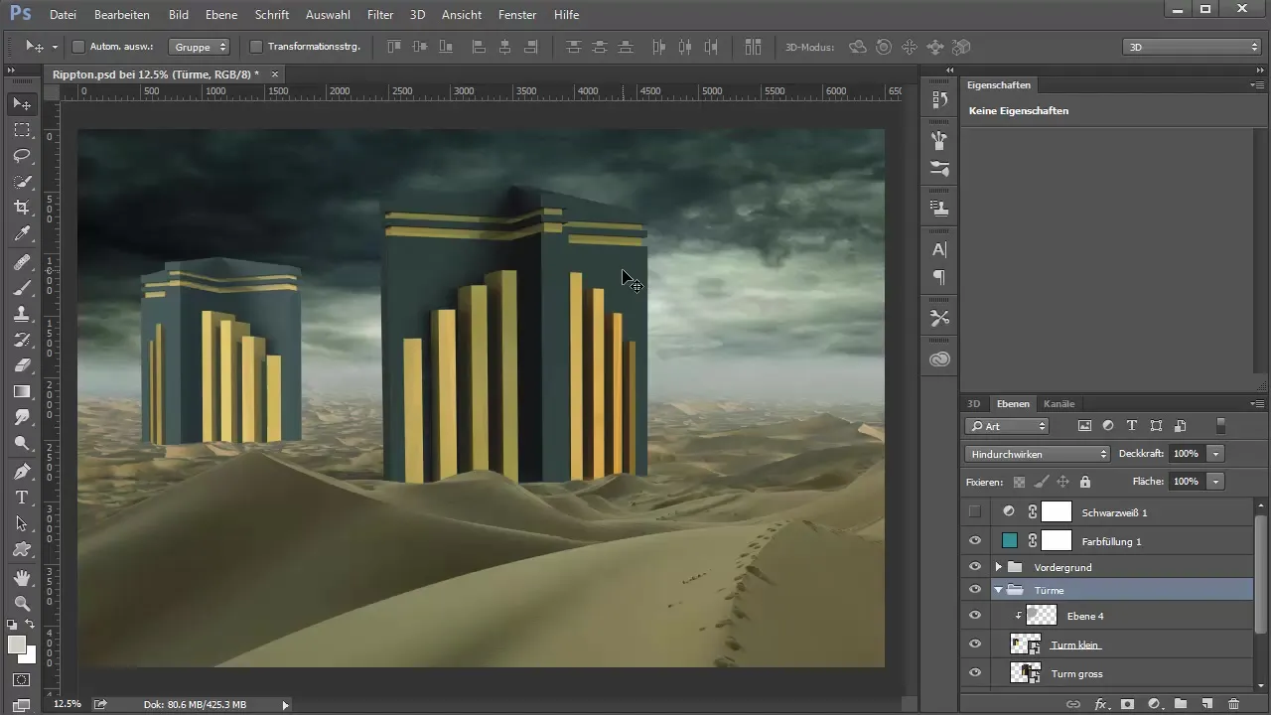This screenshot has width=1271, height=715.
Task: Delete layer with the trash icon
Action: click(1233, 703)
